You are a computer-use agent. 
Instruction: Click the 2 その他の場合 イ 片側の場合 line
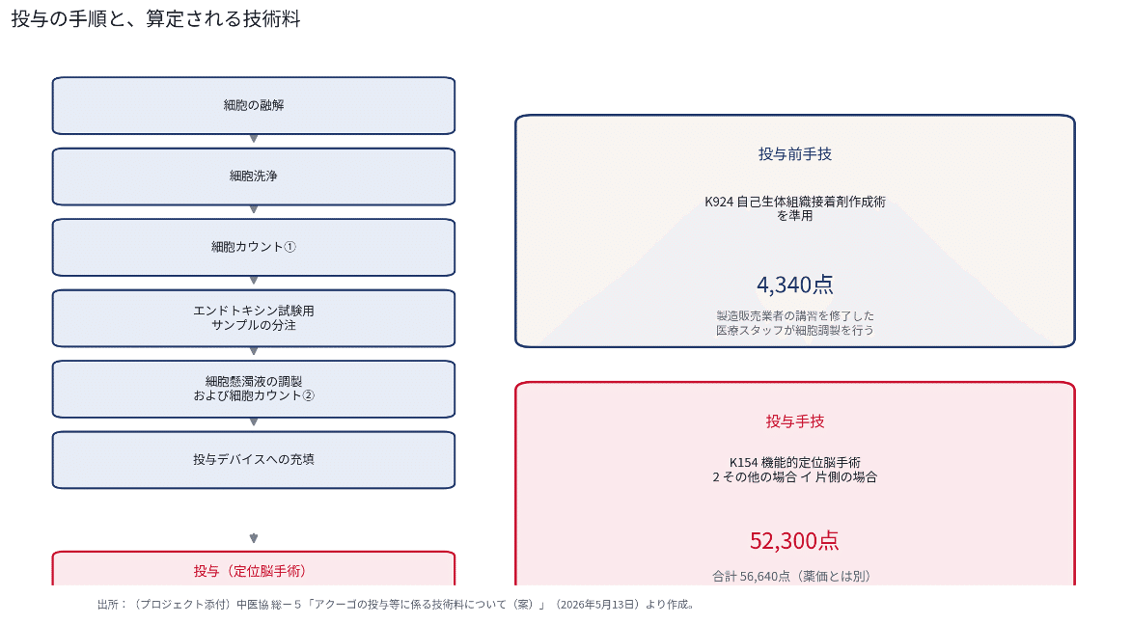tap(795, 477)
